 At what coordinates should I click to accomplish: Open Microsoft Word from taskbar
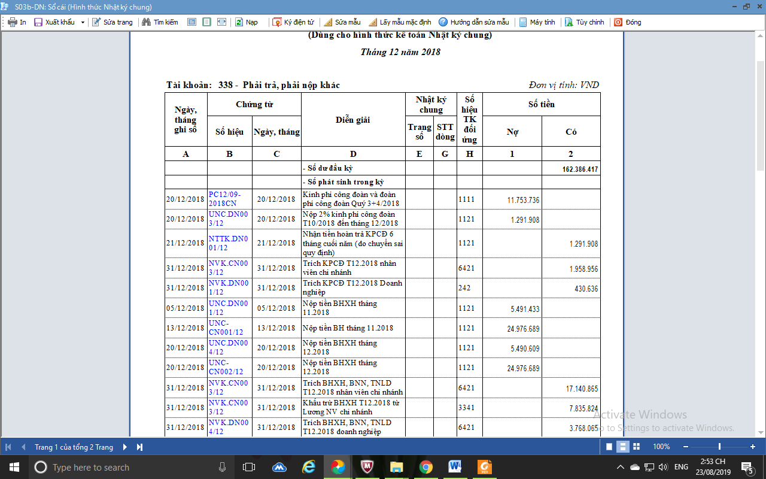(455, 467)
